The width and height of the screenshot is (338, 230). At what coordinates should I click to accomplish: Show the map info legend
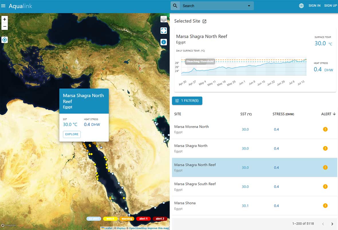pyautogui.click(x=164, y=42)
